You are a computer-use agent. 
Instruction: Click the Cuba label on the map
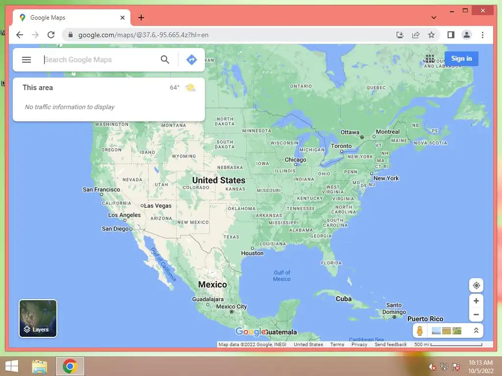coord(344,299)
